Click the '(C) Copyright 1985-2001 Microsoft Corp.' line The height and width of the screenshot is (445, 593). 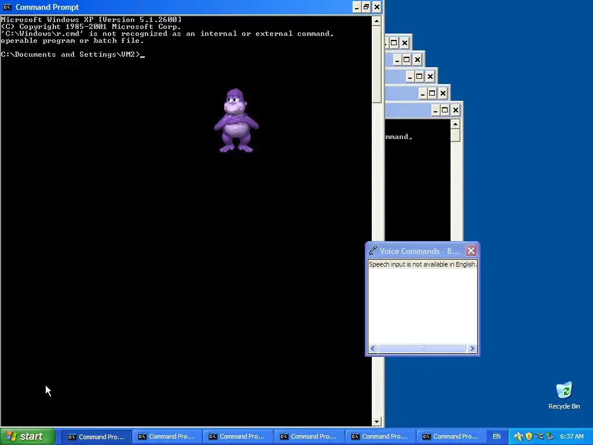point(91,27)
